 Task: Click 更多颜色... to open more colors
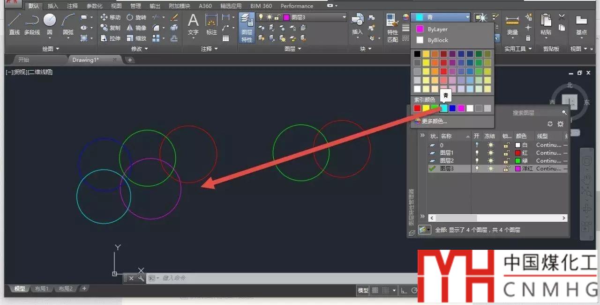coord(434,121)
